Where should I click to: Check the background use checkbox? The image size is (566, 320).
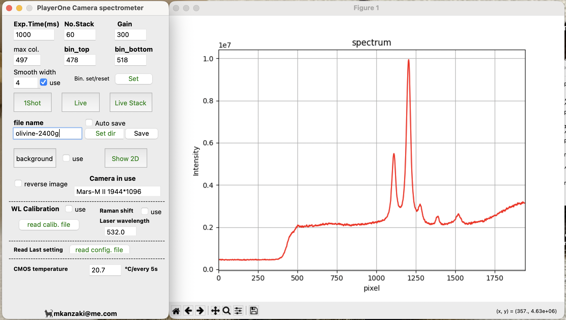(66, 158)
